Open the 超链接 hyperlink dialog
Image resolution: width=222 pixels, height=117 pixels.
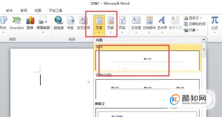pyautogui.click(x=59, y=23)
